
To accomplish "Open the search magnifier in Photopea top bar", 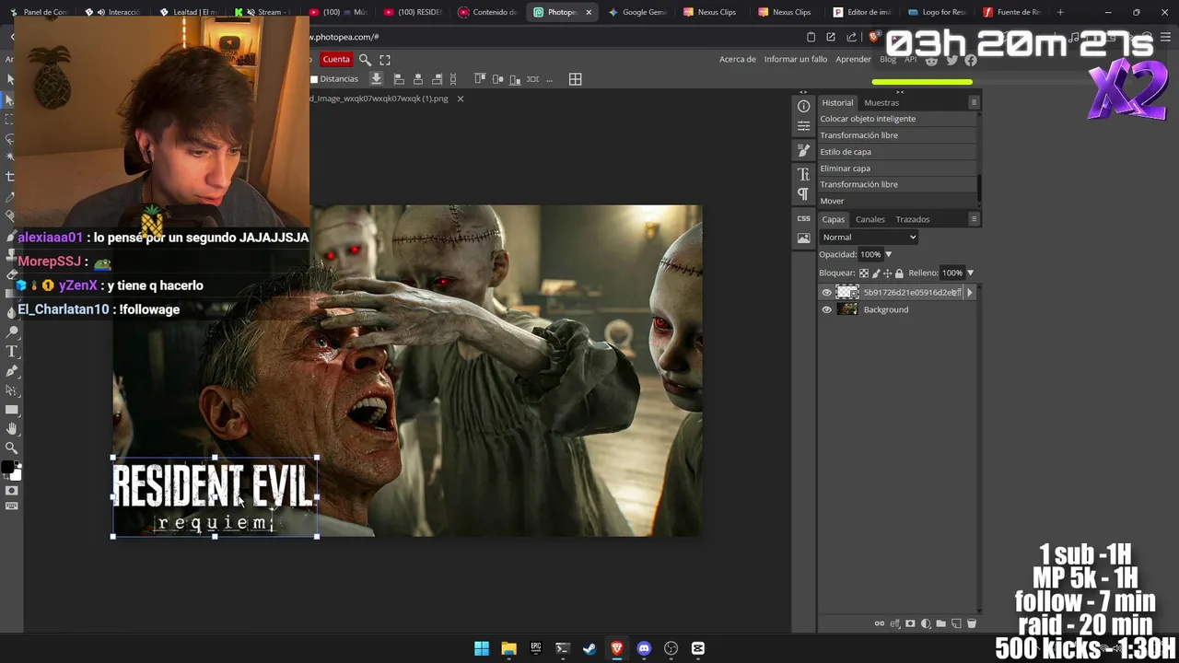I will click(x=365, y=60).
